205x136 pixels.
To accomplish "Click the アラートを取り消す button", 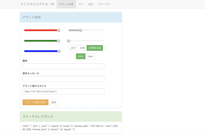I will point(35,102).
